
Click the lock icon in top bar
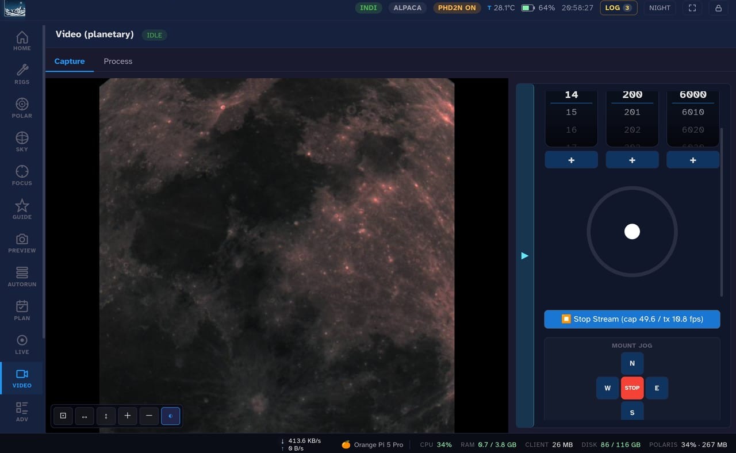719,8
